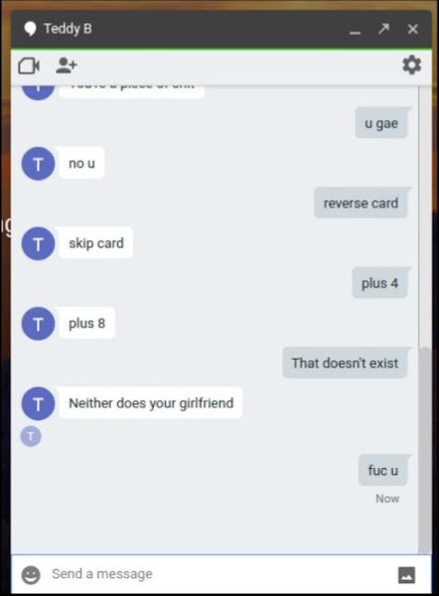The height and width of the screenshot is (596, 439).
Task: Click the Teddy B title text
Action: pos(68,29)
